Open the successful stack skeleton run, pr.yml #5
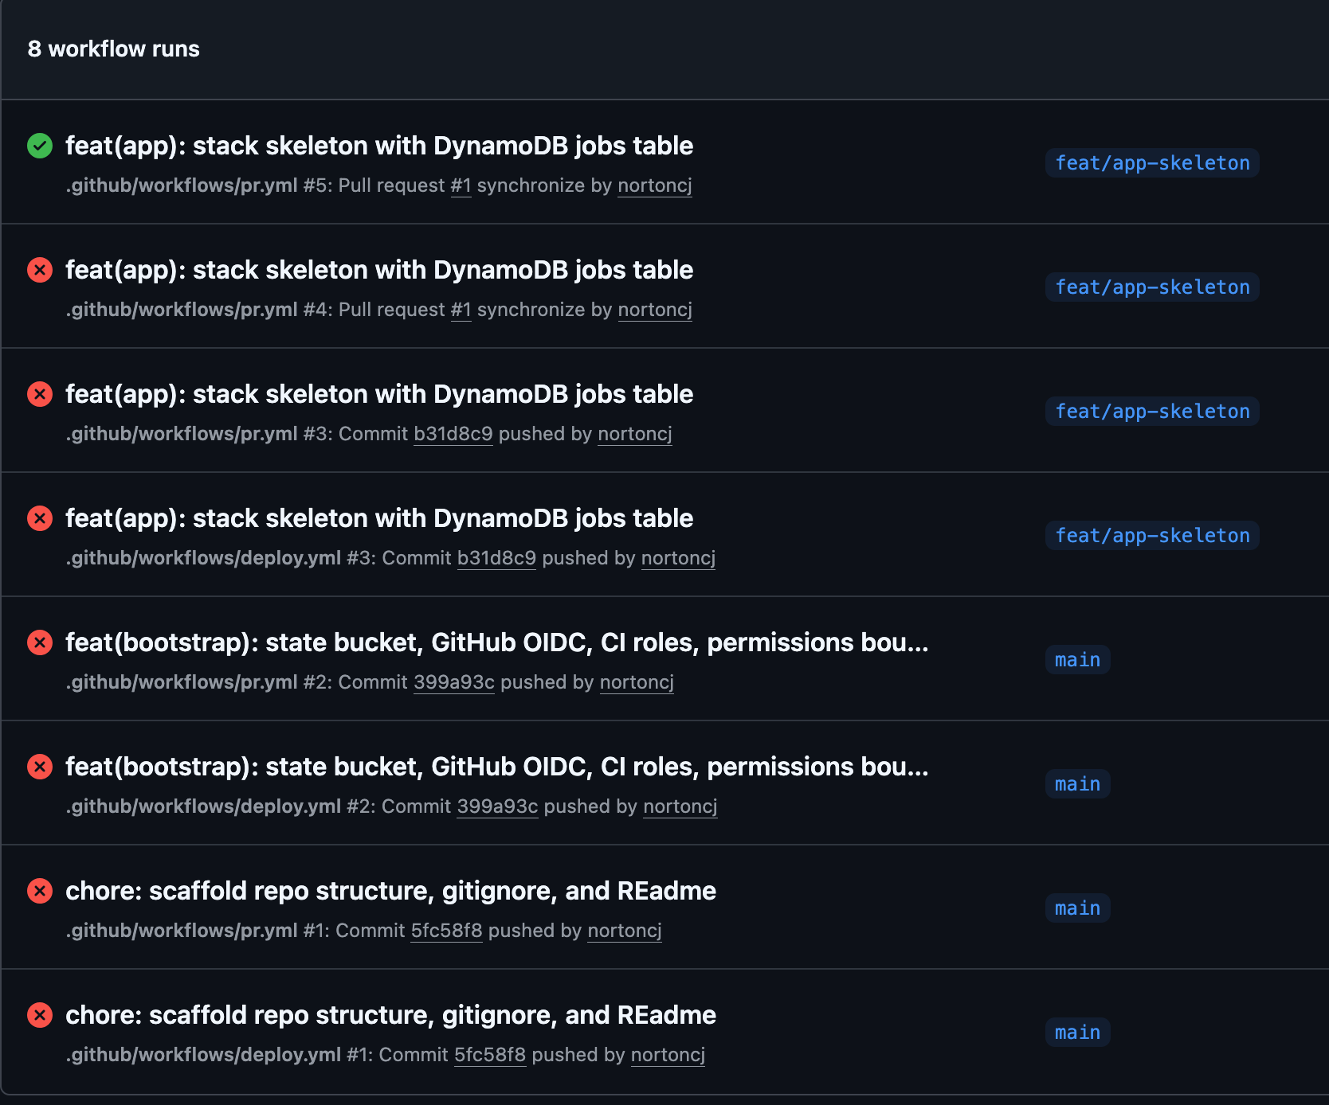The width and height of the screenshot is (1329, 1105). tap(379, 146)
